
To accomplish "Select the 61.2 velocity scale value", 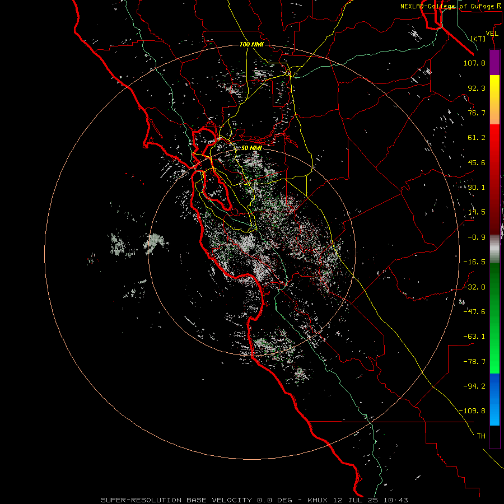I will (477, 138).
